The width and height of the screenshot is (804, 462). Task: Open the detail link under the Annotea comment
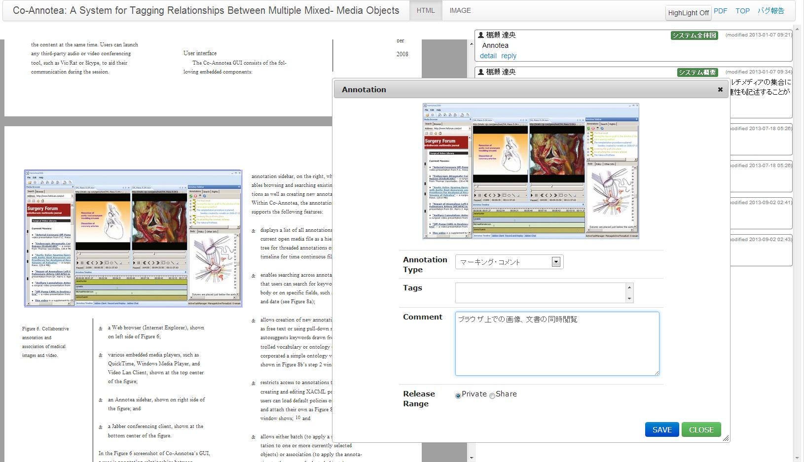click(x=488, y=56)
